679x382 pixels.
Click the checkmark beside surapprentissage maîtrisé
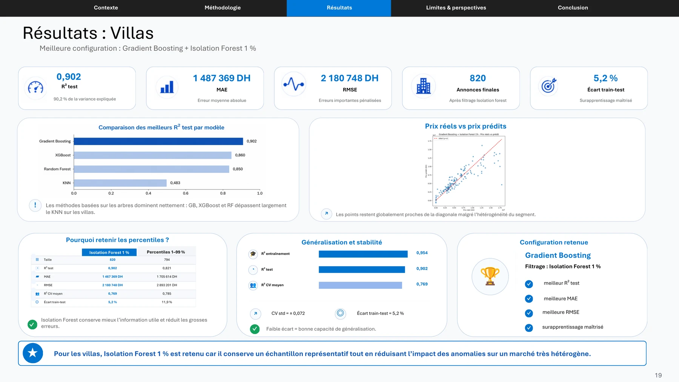pyautogui.click(x=529, y=328)
